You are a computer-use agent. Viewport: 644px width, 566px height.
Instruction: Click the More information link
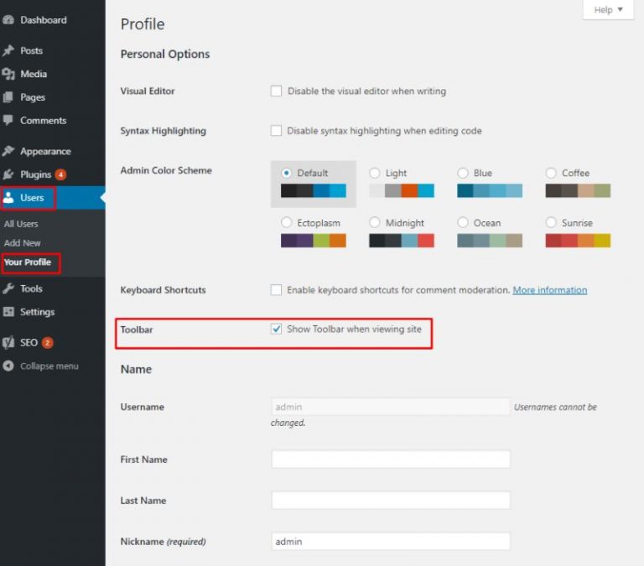click(x=550, y=290)
